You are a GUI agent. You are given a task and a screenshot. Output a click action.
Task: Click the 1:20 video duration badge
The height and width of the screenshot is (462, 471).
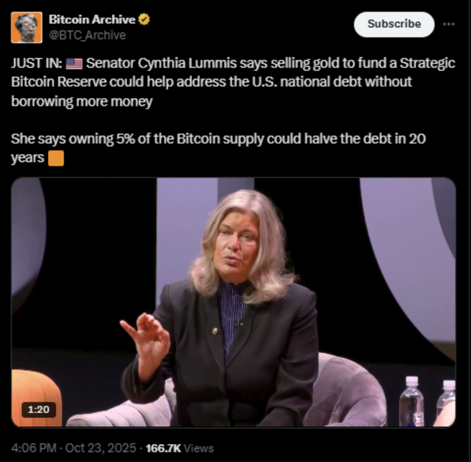point(38,409)
